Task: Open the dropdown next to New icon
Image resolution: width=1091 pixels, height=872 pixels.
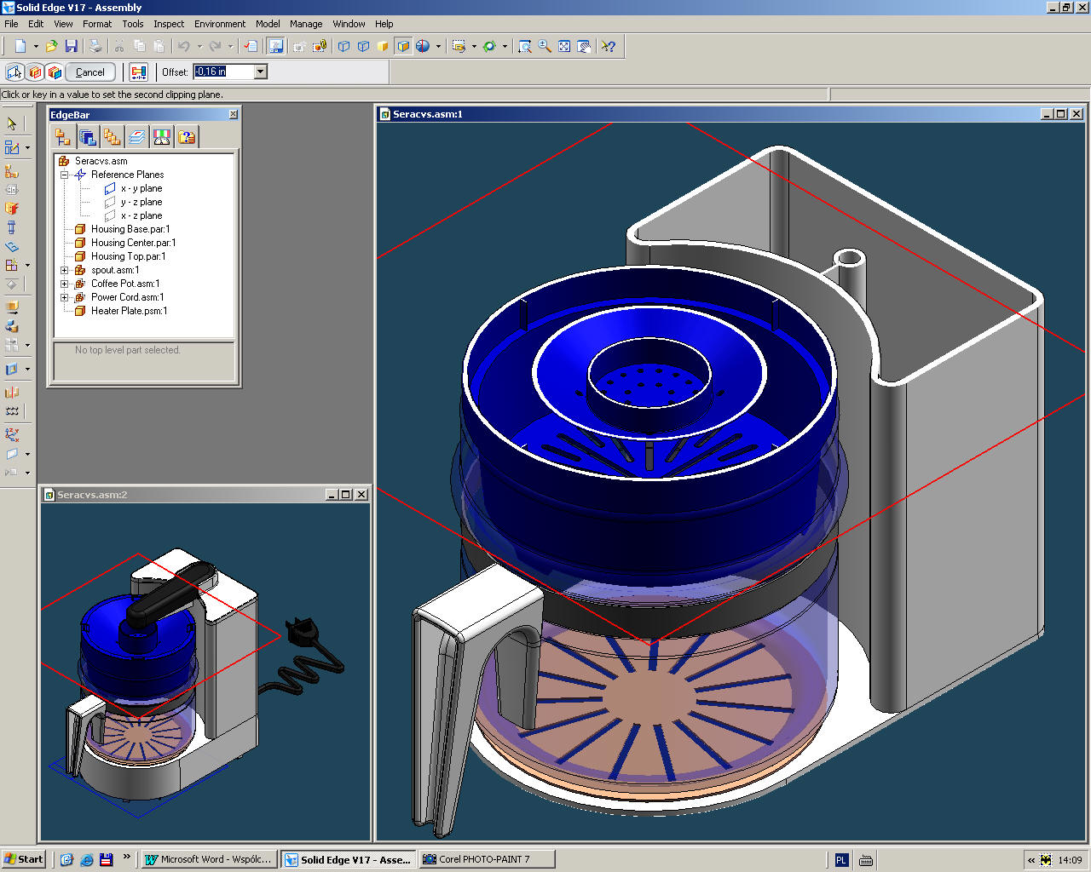Action: (35, 46)
